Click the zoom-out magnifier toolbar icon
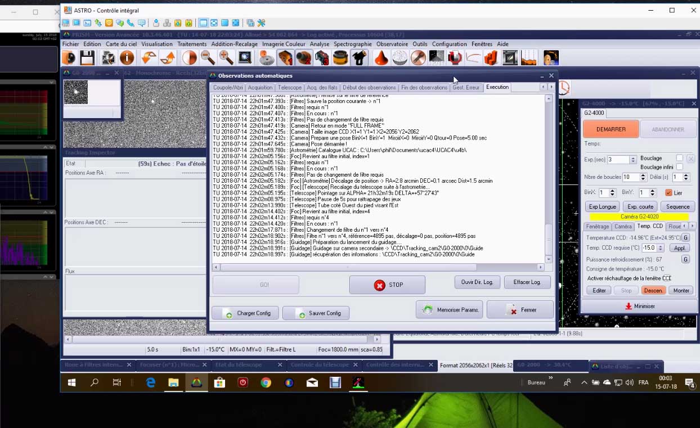Viewport: 700px width, 428px height. click(x=208, y=58)
